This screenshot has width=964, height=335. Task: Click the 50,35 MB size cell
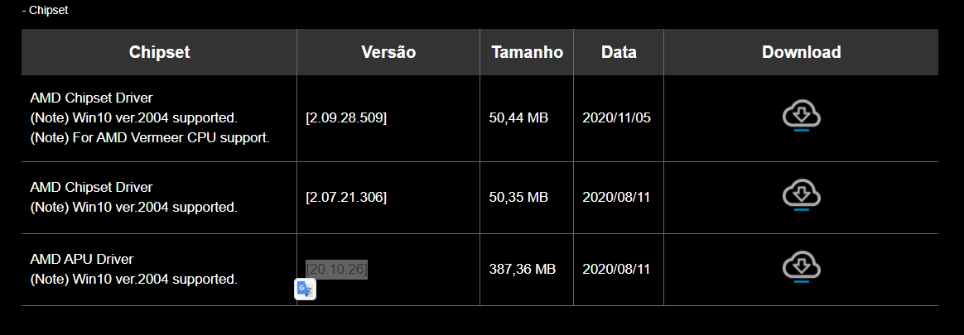(518, 197)
